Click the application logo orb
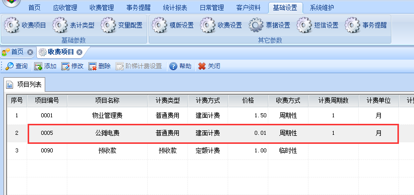Image resolution: width=414 pixels, height=195 pixels. click(12, 3)
